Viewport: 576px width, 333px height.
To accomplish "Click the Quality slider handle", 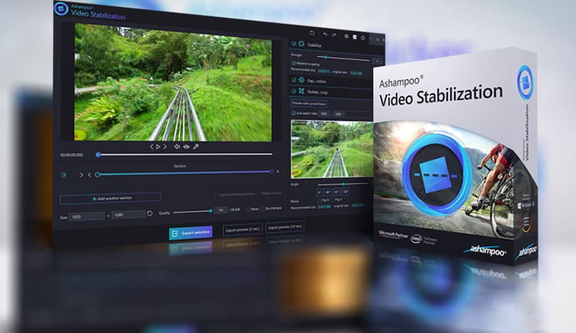I will [x=211, y=211].
